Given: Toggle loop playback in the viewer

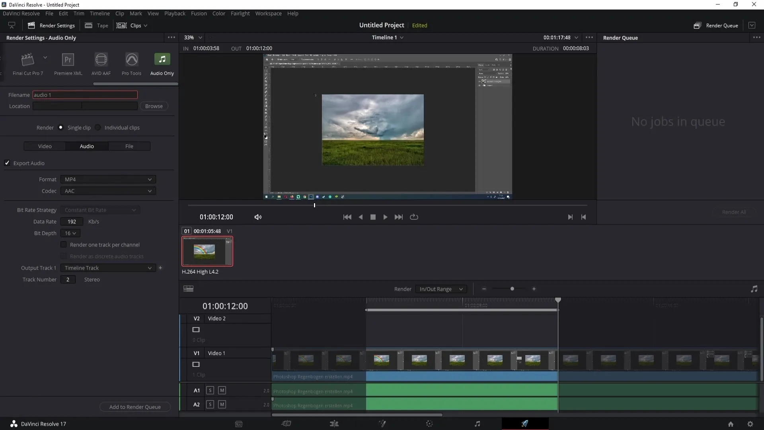Looking at the screenshot, I should point(414,217).
